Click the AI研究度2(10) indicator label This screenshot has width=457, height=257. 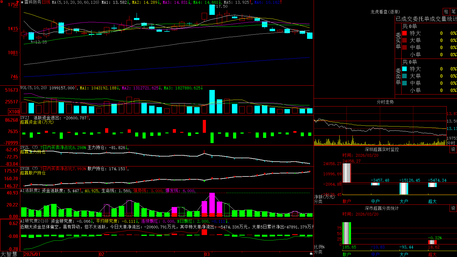pos(34,221)
